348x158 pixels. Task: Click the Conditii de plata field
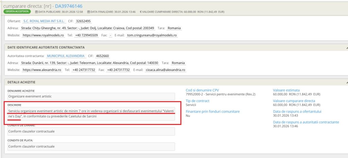pos(91,146)
